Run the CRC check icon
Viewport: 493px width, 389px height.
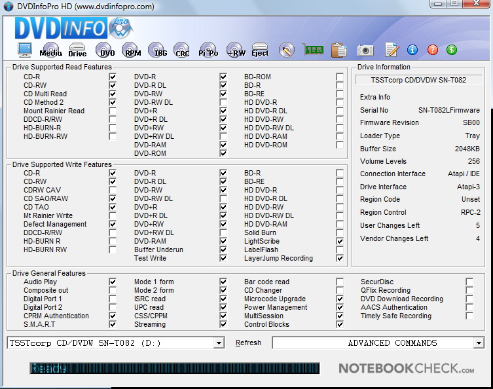[x=182, y=50]
